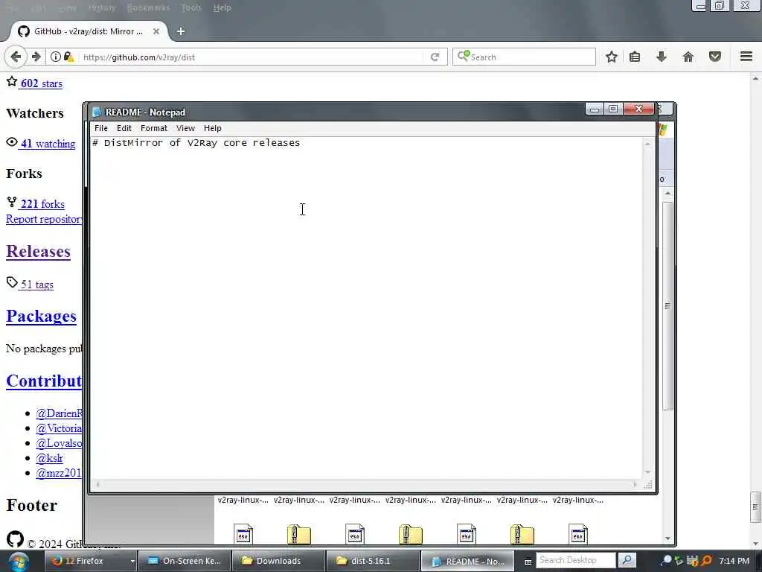Expand Firefox taskbar group dropdown arrow
762x572 pixels.
coord(132,562)
